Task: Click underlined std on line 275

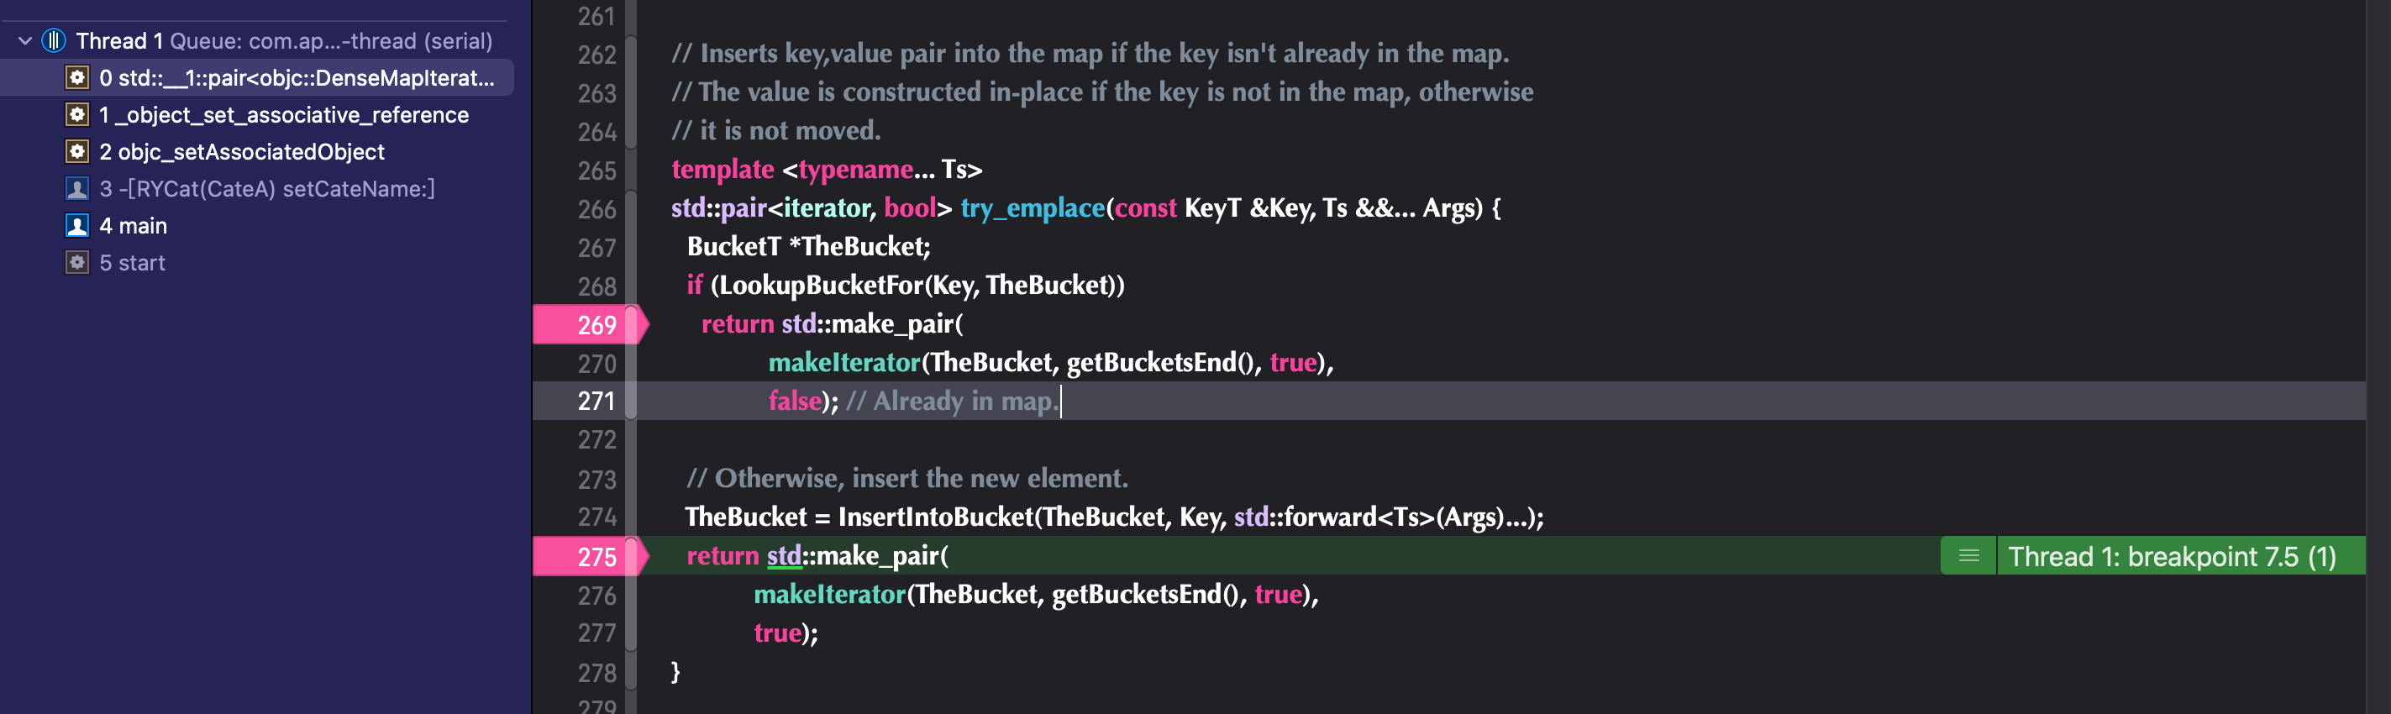Action: point(785,556)
